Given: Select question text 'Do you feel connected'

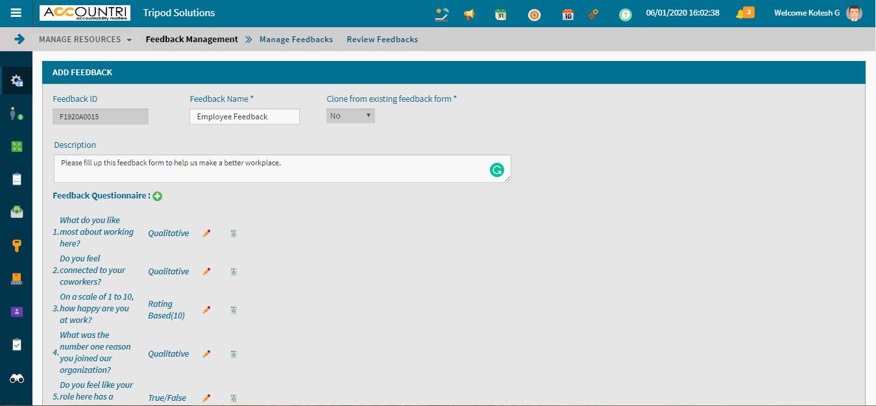Looking at the screenshot, I should (x=93, y=270).
